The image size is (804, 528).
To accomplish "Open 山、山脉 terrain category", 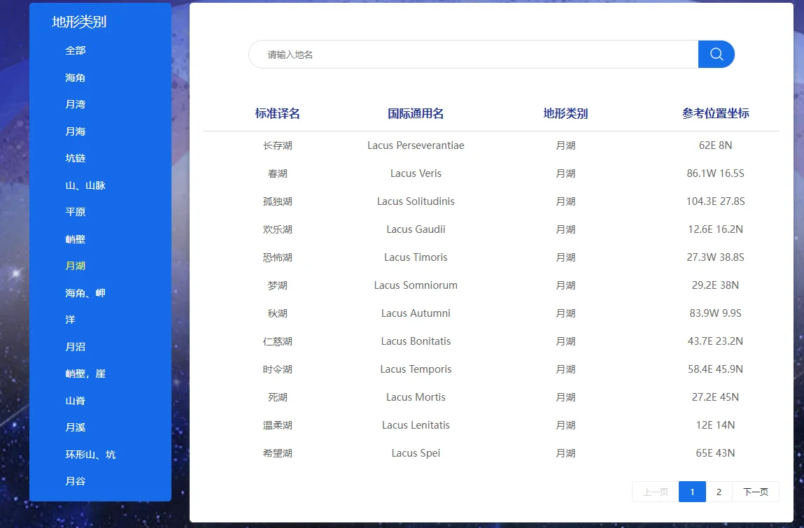I will (85, 185).
